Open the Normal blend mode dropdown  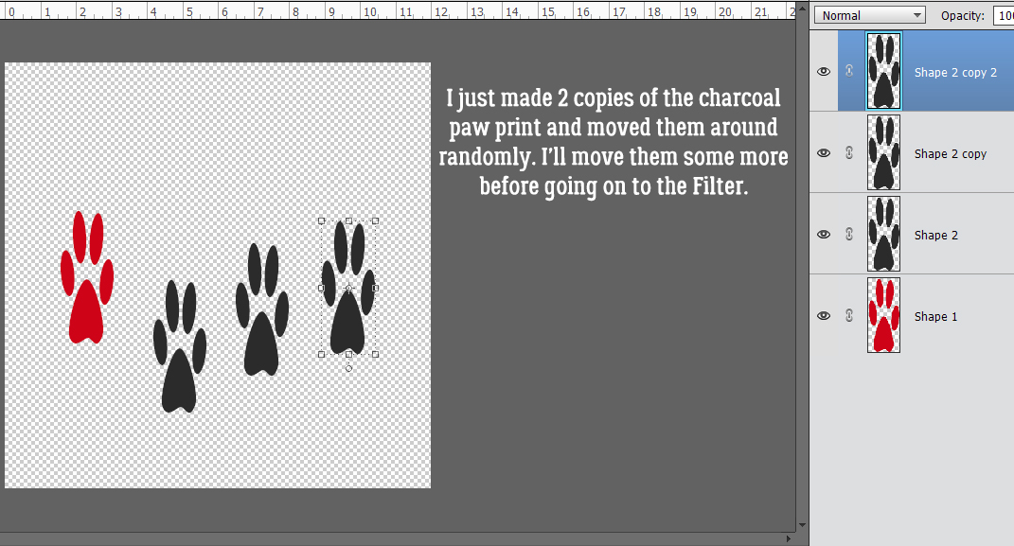tap(870, 15)
